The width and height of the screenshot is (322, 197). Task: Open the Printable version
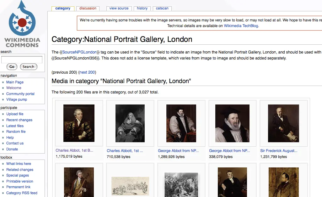pos(19,181)
